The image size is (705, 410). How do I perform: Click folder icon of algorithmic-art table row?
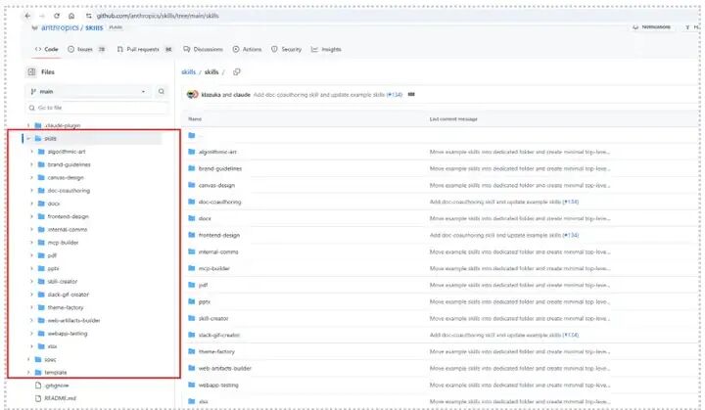click(192, 152)
